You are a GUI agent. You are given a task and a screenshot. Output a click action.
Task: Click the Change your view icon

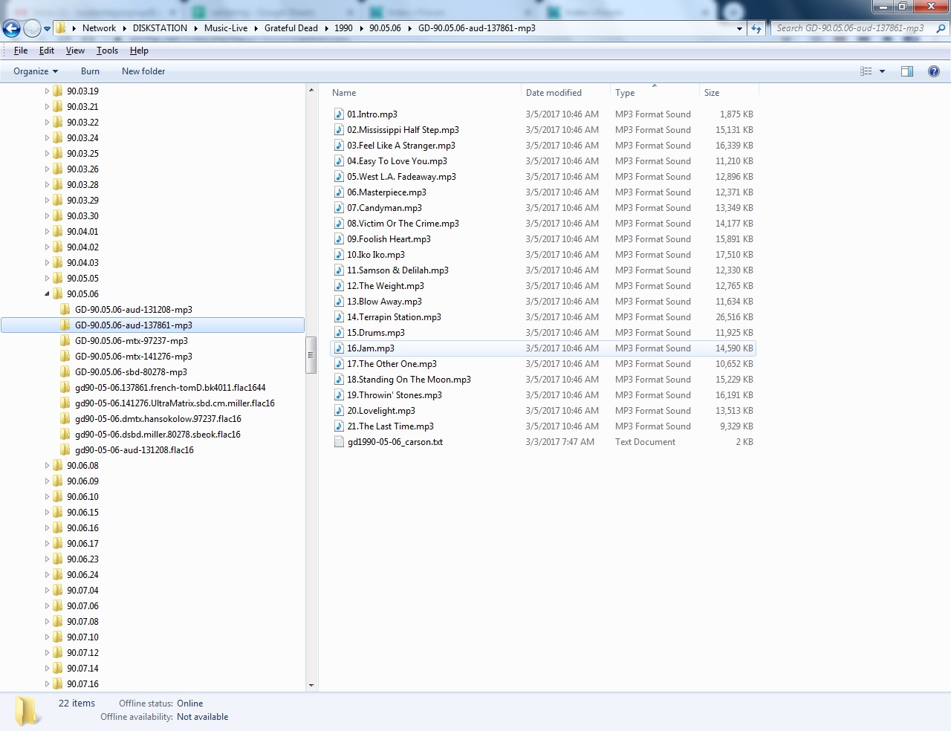point(866,71)
